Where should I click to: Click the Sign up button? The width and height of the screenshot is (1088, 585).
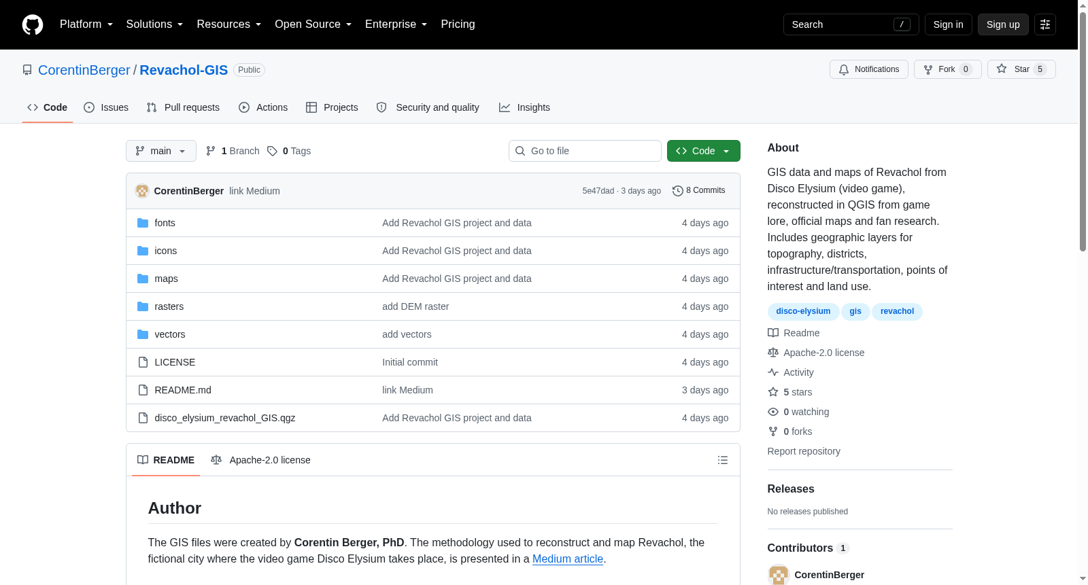1003,24
